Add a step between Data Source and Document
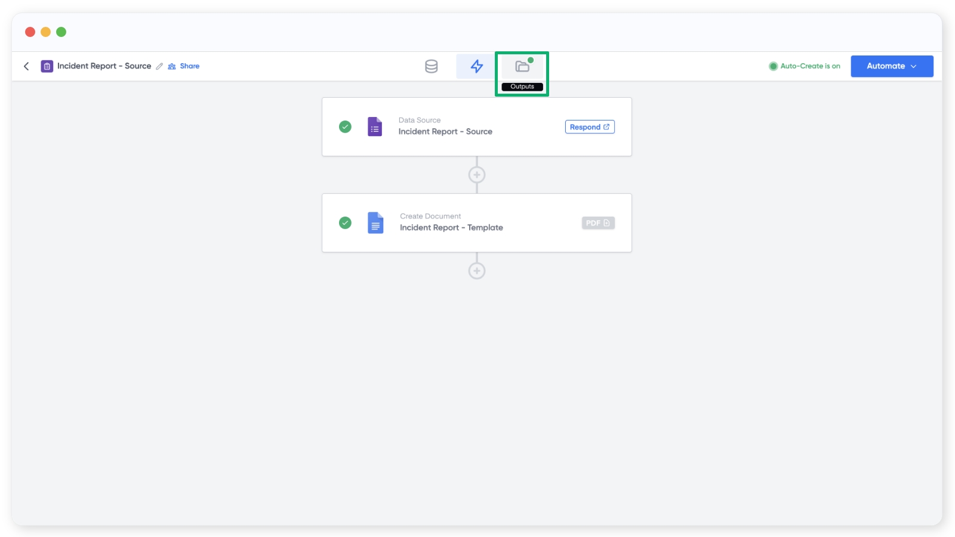 (476, 175)
